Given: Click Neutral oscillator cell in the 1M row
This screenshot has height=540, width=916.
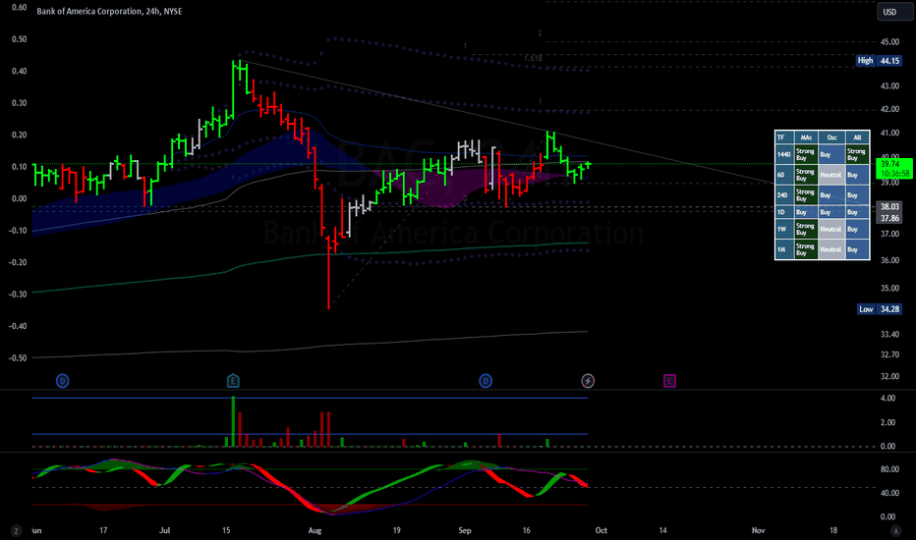Looking at the screenshot, I should [831, 249].
